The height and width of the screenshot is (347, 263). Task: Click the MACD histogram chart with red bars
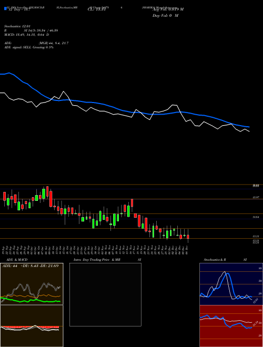(32, 326)
